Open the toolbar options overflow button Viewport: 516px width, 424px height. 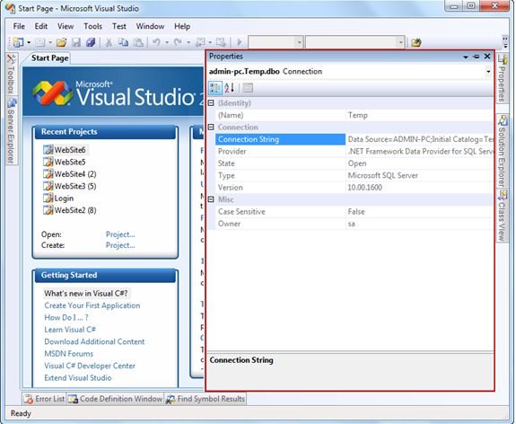pyautogui.click(x=505, y=42)
